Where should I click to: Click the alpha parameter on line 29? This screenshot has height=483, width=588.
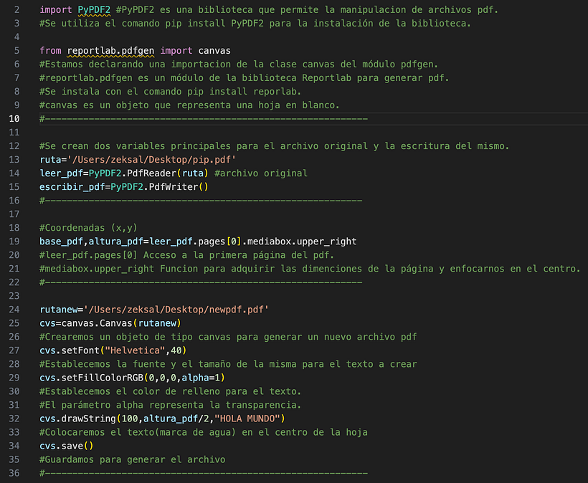coord(195,378)
